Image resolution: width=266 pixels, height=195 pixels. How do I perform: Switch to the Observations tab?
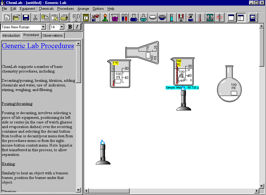point(53,35)
